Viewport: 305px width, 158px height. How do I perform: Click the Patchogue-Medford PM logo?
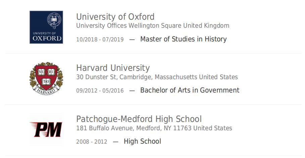coord(46,130)
